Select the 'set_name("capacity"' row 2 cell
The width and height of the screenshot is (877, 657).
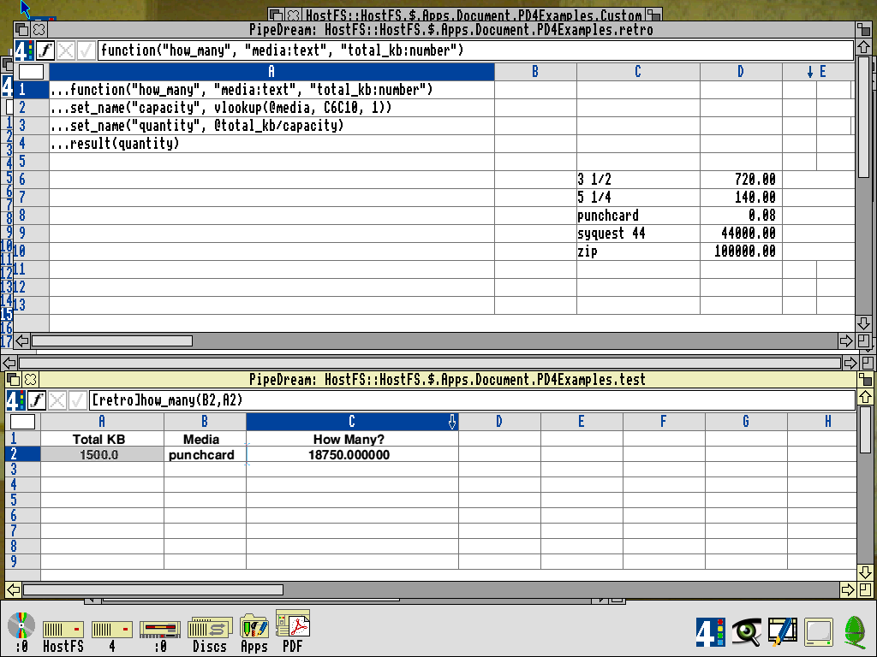(x=271, y=108)
